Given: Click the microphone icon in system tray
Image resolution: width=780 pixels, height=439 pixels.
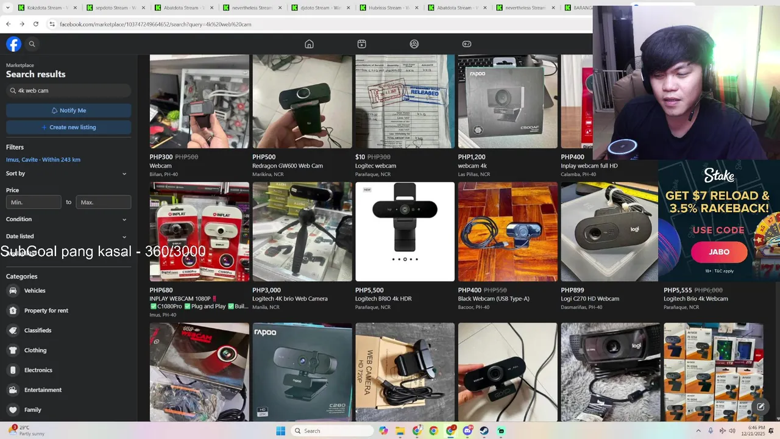Looking at the screenshot, I should tap(711, 431).
